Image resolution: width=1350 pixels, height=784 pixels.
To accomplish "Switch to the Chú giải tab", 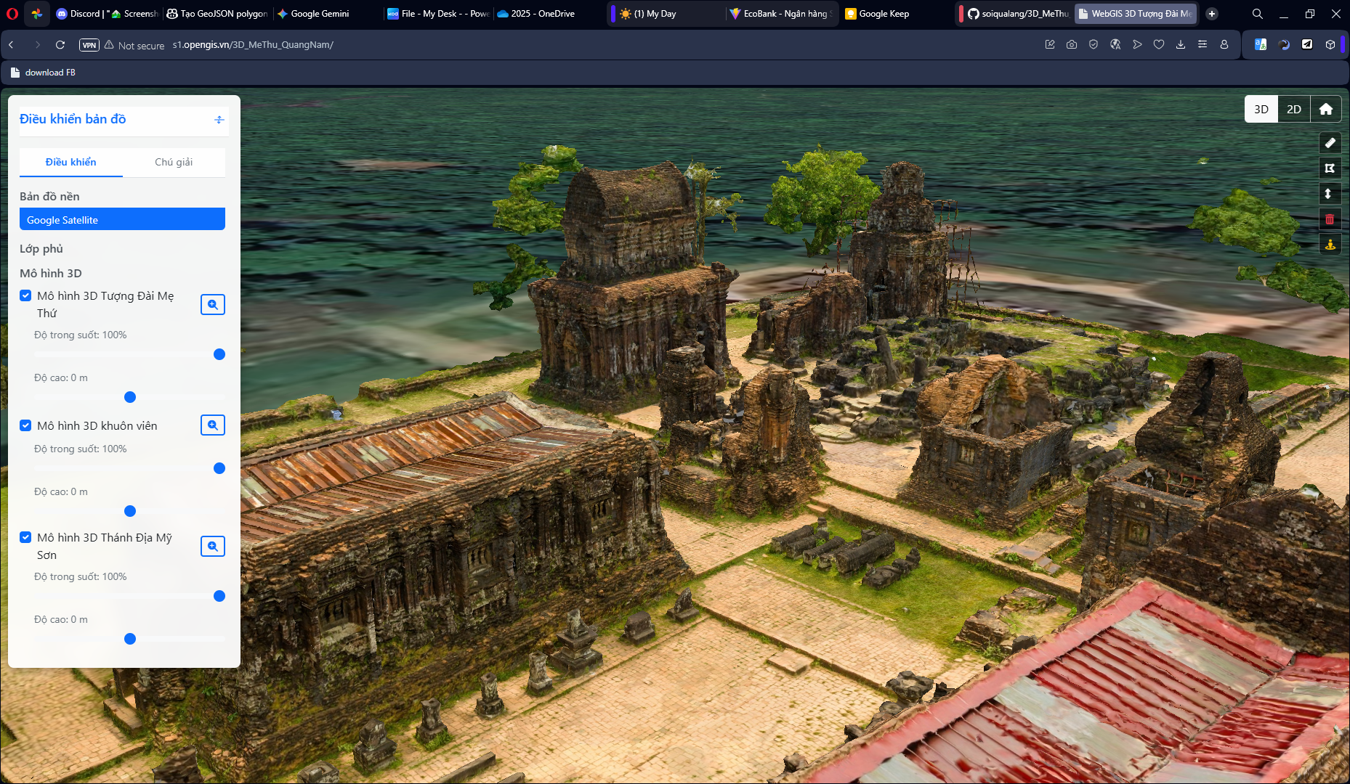I will click(x=174, y=162).
